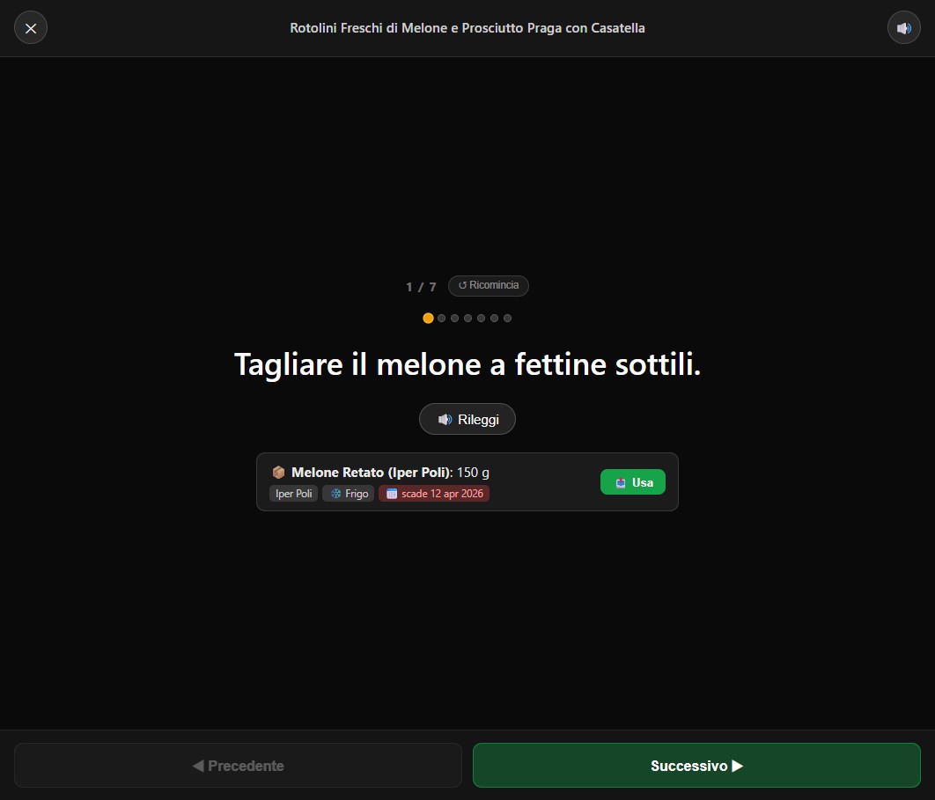Advance with the Successivo button
The height and width of the screenshot is (800, 935).
[696, 765]
